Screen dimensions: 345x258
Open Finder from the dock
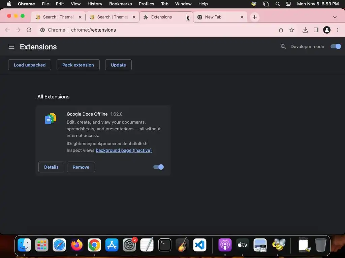pos(24,245)
